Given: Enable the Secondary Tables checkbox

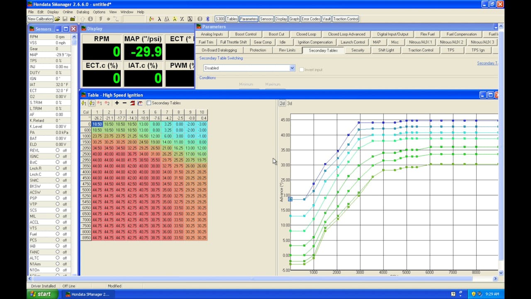Looking at the screenshot, I should pos(149,103).
